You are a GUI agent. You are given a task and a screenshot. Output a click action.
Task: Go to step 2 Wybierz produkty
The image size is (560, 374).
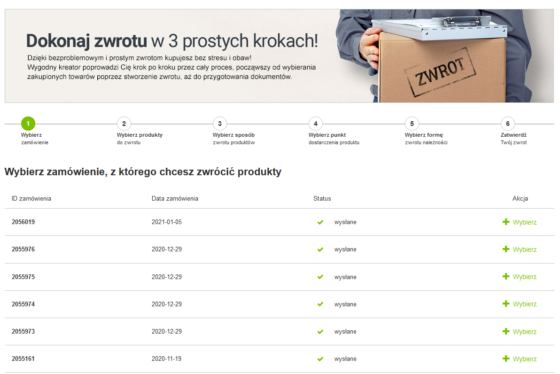pos(124,124)
